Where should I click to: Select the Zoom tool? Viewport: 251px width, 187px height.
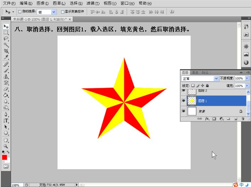(6, 146)
